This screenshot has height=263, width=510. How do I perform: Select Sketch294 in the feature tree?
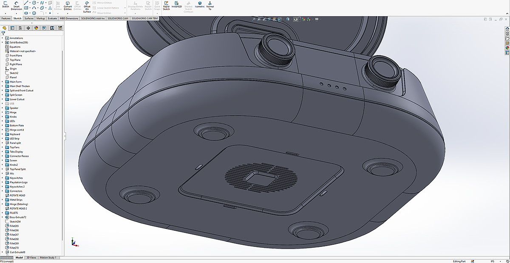[15, 221]
